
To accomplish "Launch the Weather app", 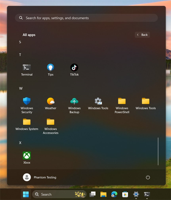I will (x=50, y=104).
